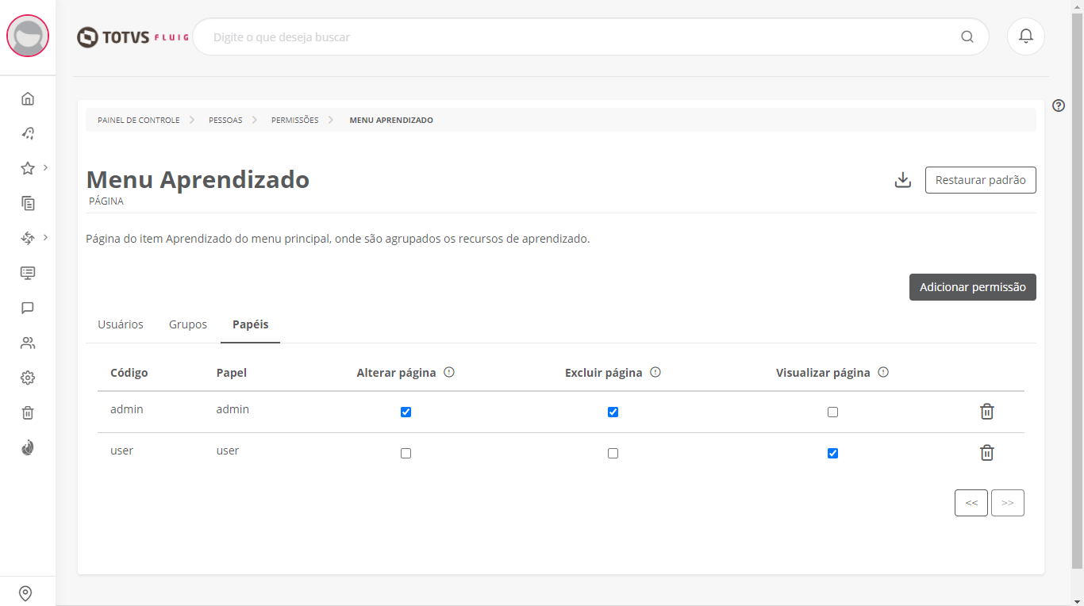The width and height of the screenshot is (1084, 606).
Task: Click the download export icon
Action: click(903, 180)
